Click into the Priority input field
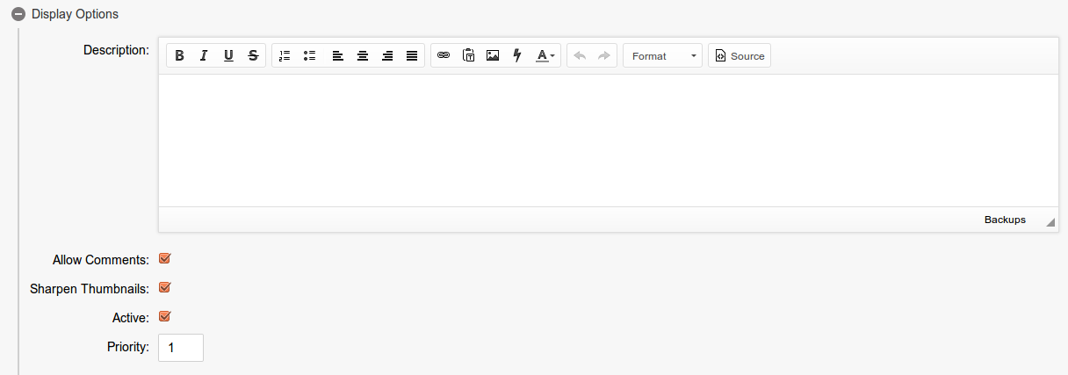 coord(181,348)
